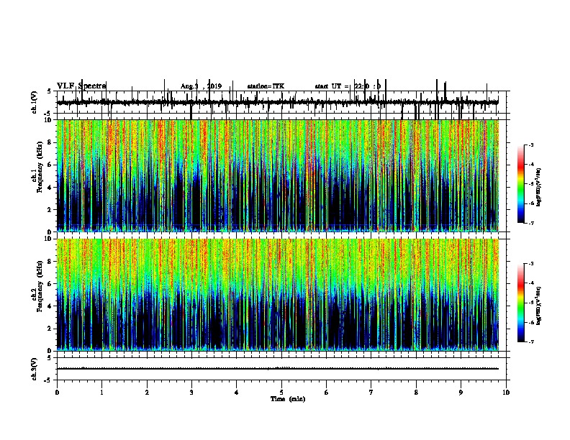Viewport: 570px width, 440px height.
Task: Click the log(PSD) label beside ch.2 color bar
Action: click(539, 306)
